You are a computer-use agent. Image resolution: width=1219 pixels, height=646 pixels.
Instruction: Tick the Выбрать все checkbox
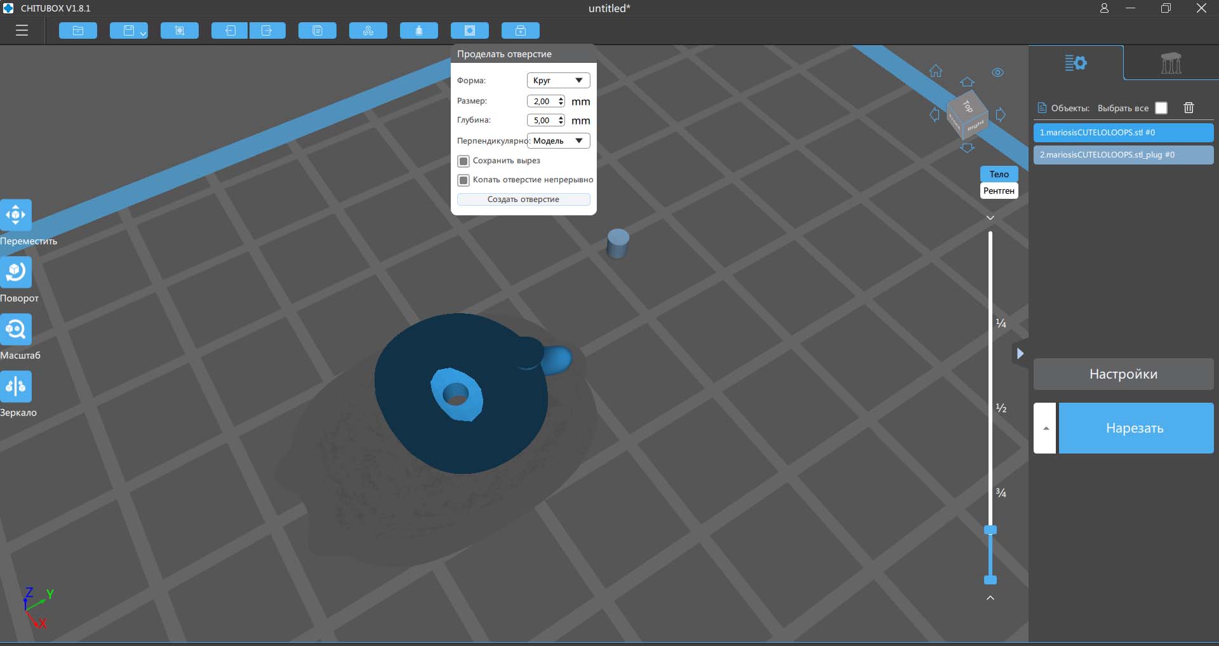(1161, 108)
